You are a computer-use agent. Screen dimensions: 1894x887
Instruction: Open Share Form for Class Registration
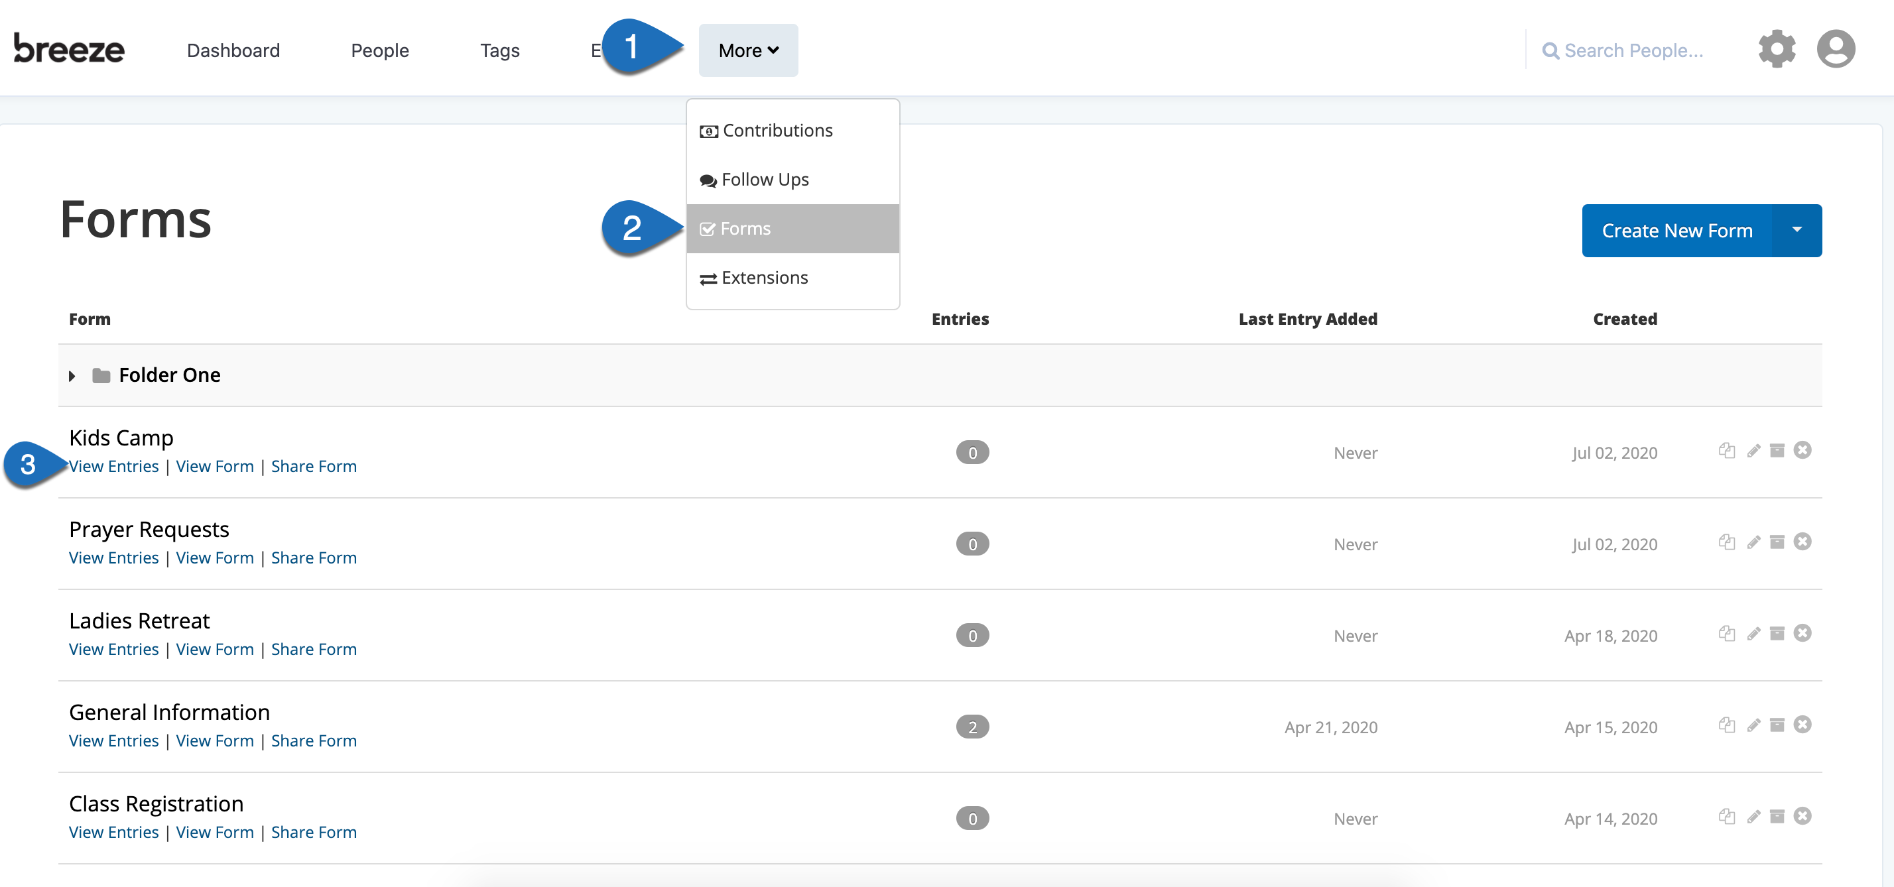(314, 833)
